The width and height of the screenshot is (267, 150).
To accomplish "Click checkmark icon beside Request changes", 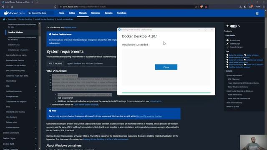I will 227,47.
